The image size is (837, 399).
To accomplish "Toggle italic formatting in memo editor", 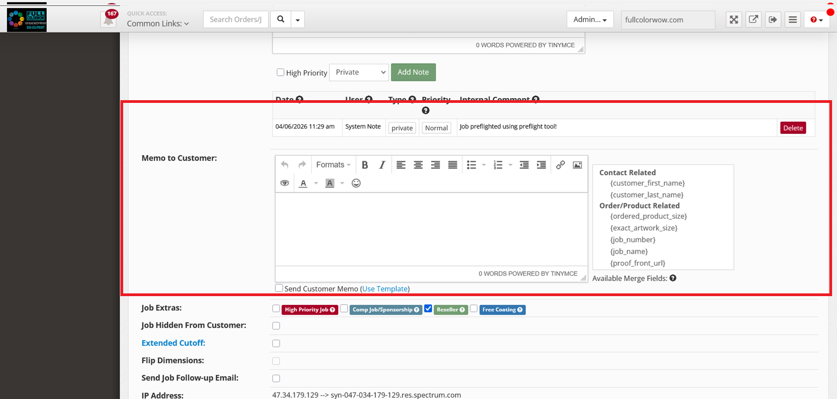I will click(x=382, y=165).
